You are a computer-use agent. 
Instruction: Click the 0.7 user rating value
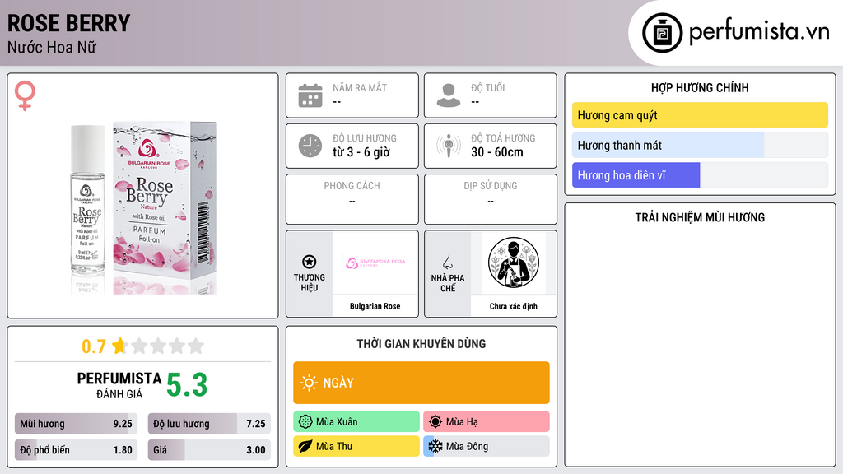click(94, 346)
